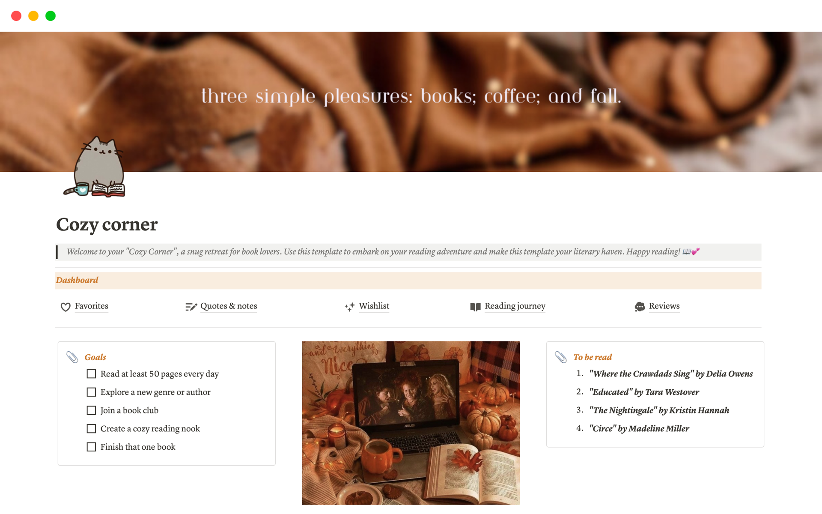Click the open book icon beside Reading journey
Viewport: 822px width, 514px height.
point(475,307)
